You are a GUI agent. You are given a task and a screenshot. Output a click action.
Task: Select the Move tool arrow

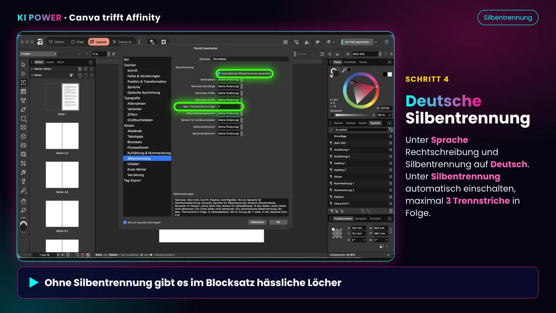coord(23,64)
